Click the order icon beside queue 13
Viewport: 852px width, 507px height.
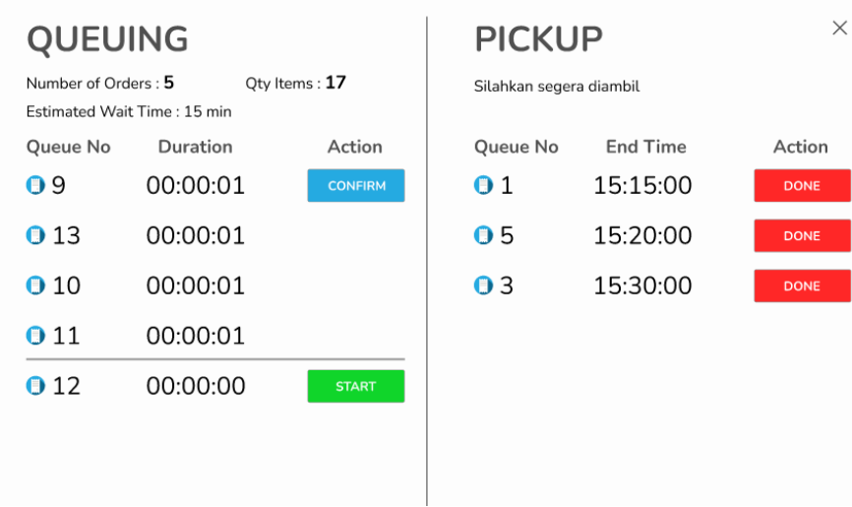tap(35, 235)
